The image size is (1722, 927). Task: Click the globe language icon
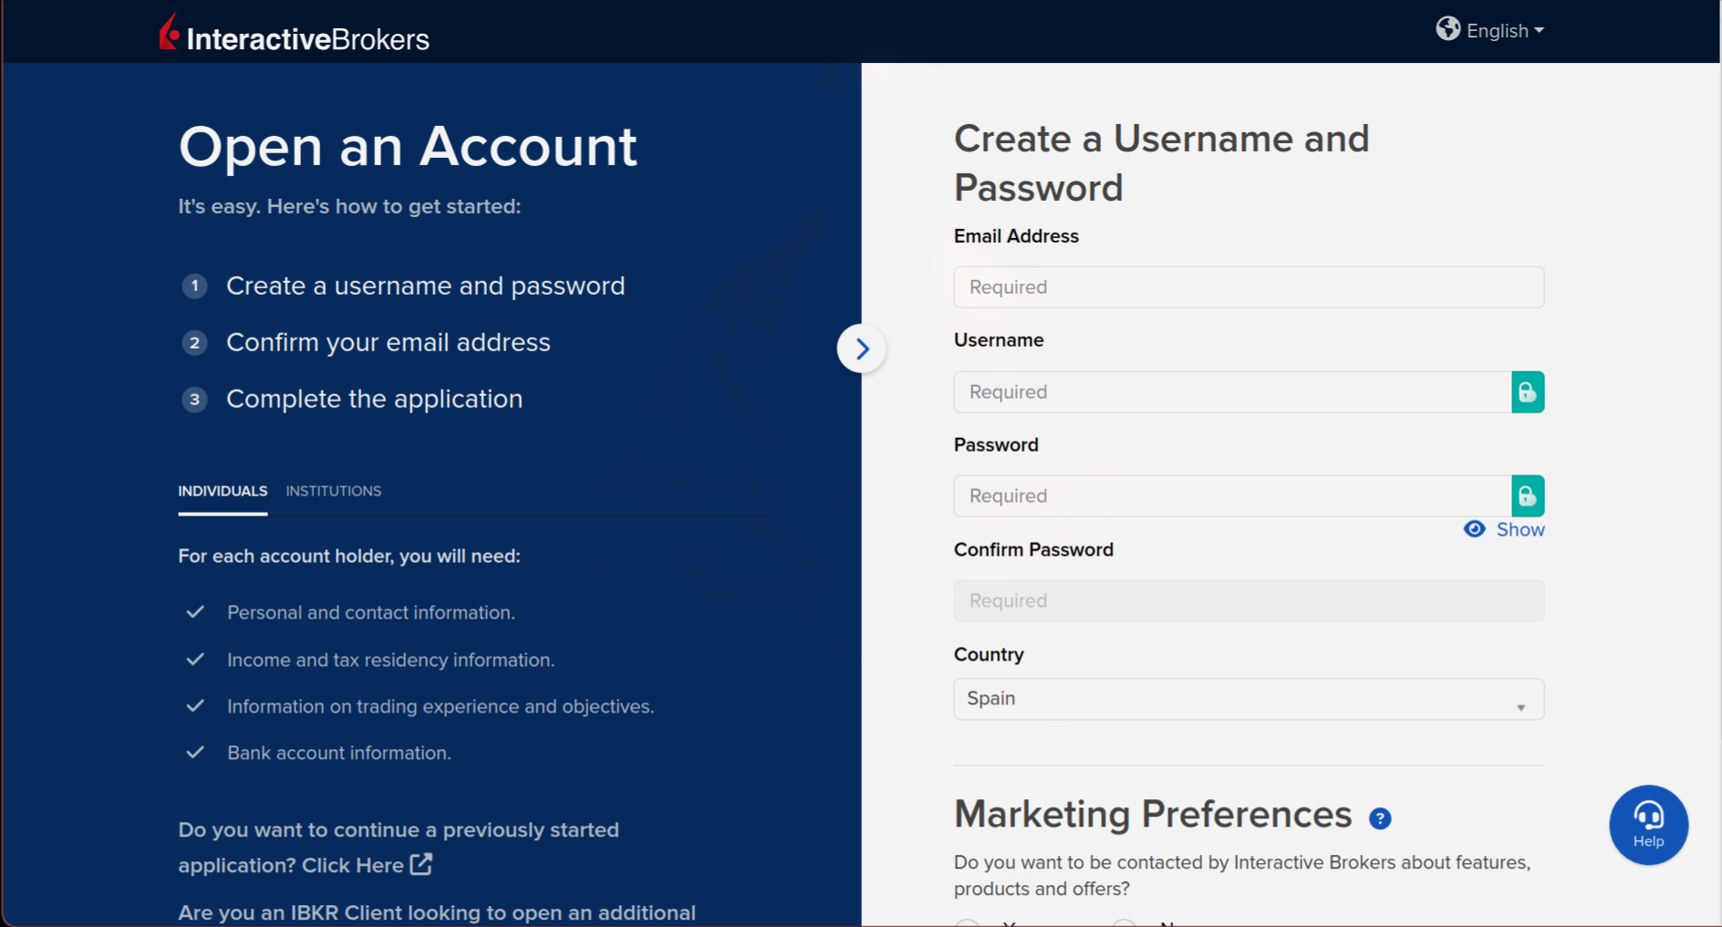pos(1447,29)
